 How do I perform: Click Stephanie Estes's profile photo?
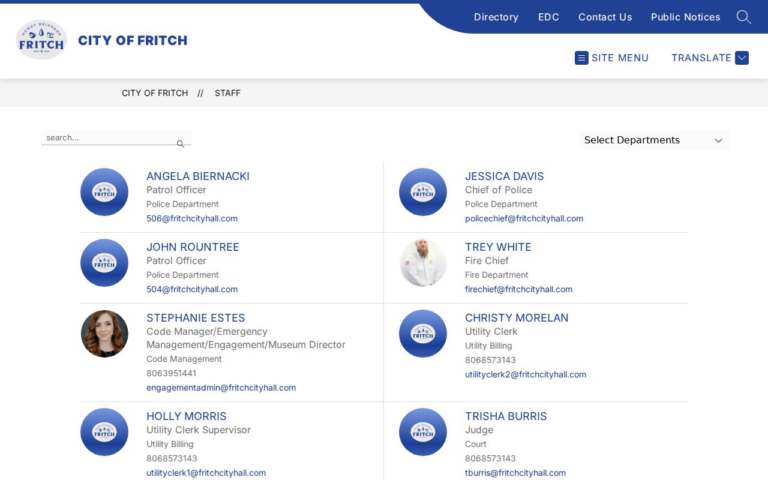coord(104,334)
